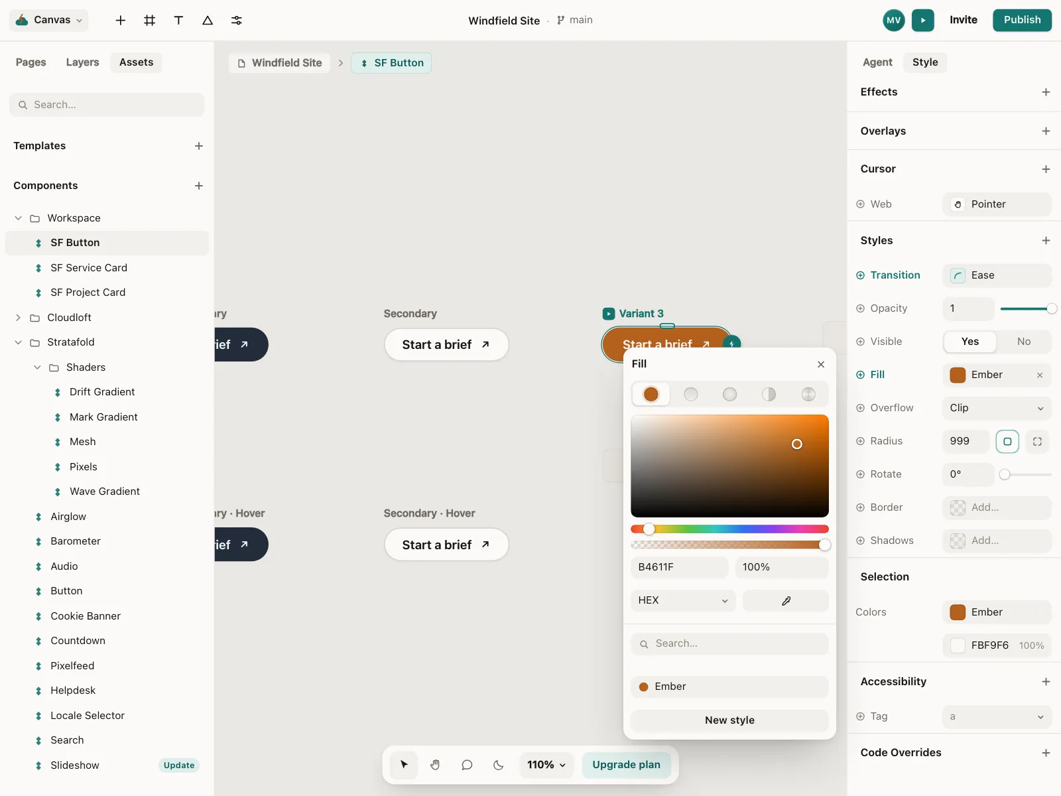This screenshot has width=1061, height=796.
Task: Click the Publish button
Action: pyautogui.click(x=1022, y=20)
